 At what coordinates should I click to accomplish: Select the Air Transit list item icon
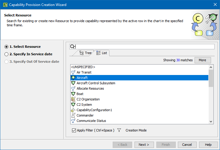[x=73, y=72]
